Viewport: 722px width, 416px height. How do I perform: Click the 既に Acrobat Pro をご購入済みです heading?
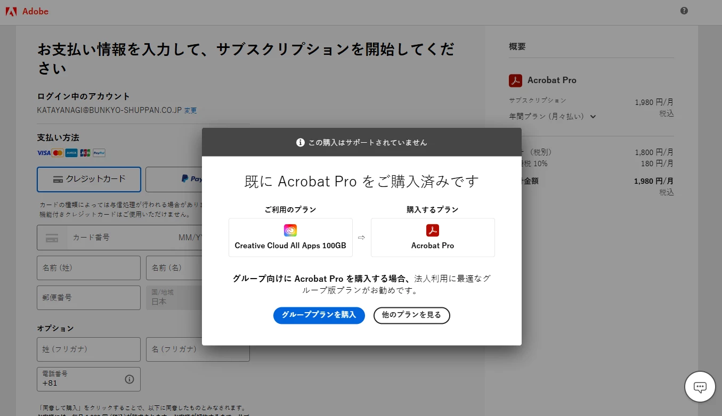[x=362, y=181]
